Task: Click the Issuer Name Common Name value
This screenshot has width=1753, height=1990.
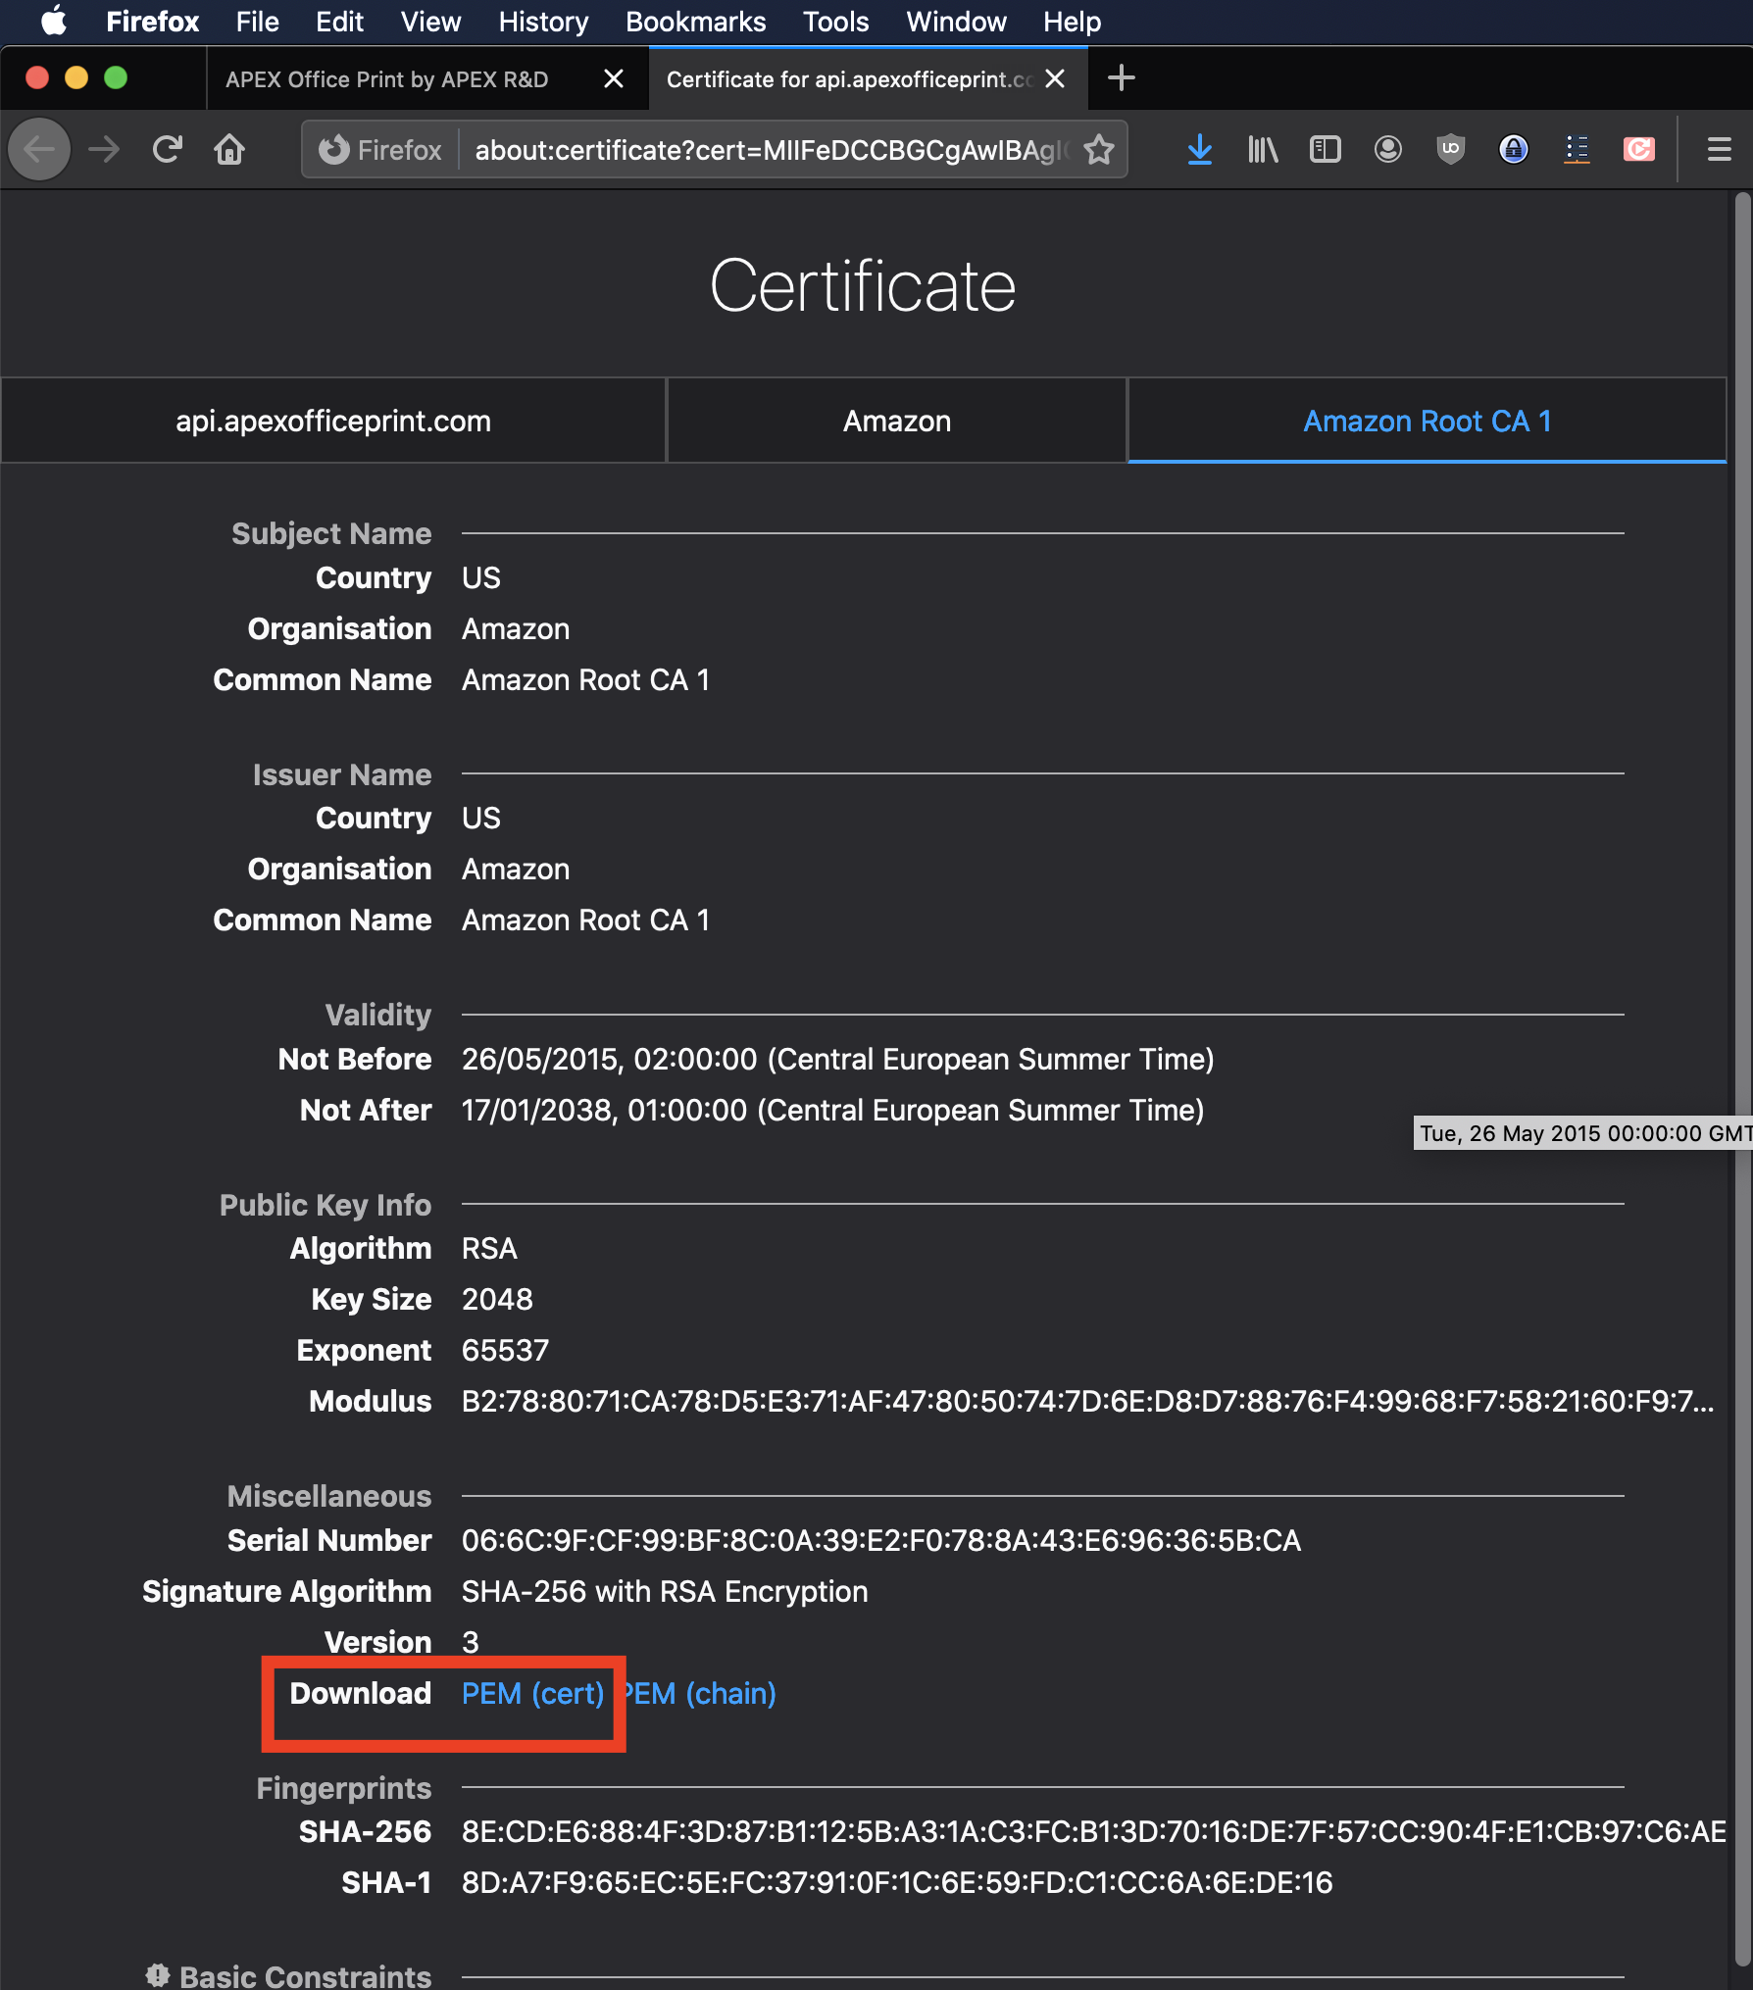Action: click(585, 920)
